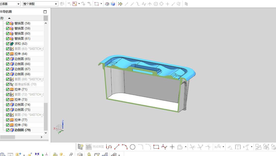276x156 pixels.
Task: Select the 拉伸 (77) feature
Action: 21,120
